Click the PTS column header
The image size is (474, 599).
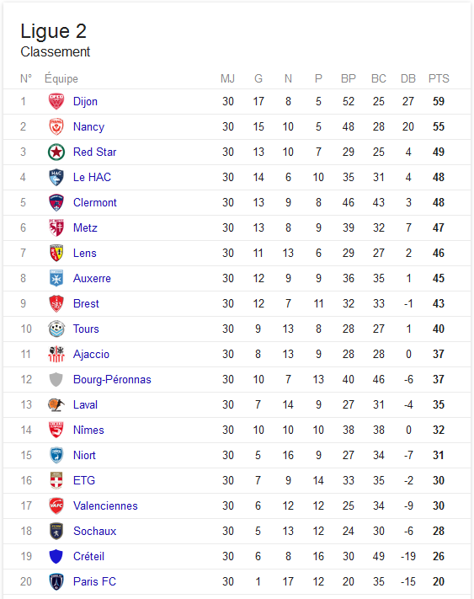pyautogui.click(x=439, y=78)
